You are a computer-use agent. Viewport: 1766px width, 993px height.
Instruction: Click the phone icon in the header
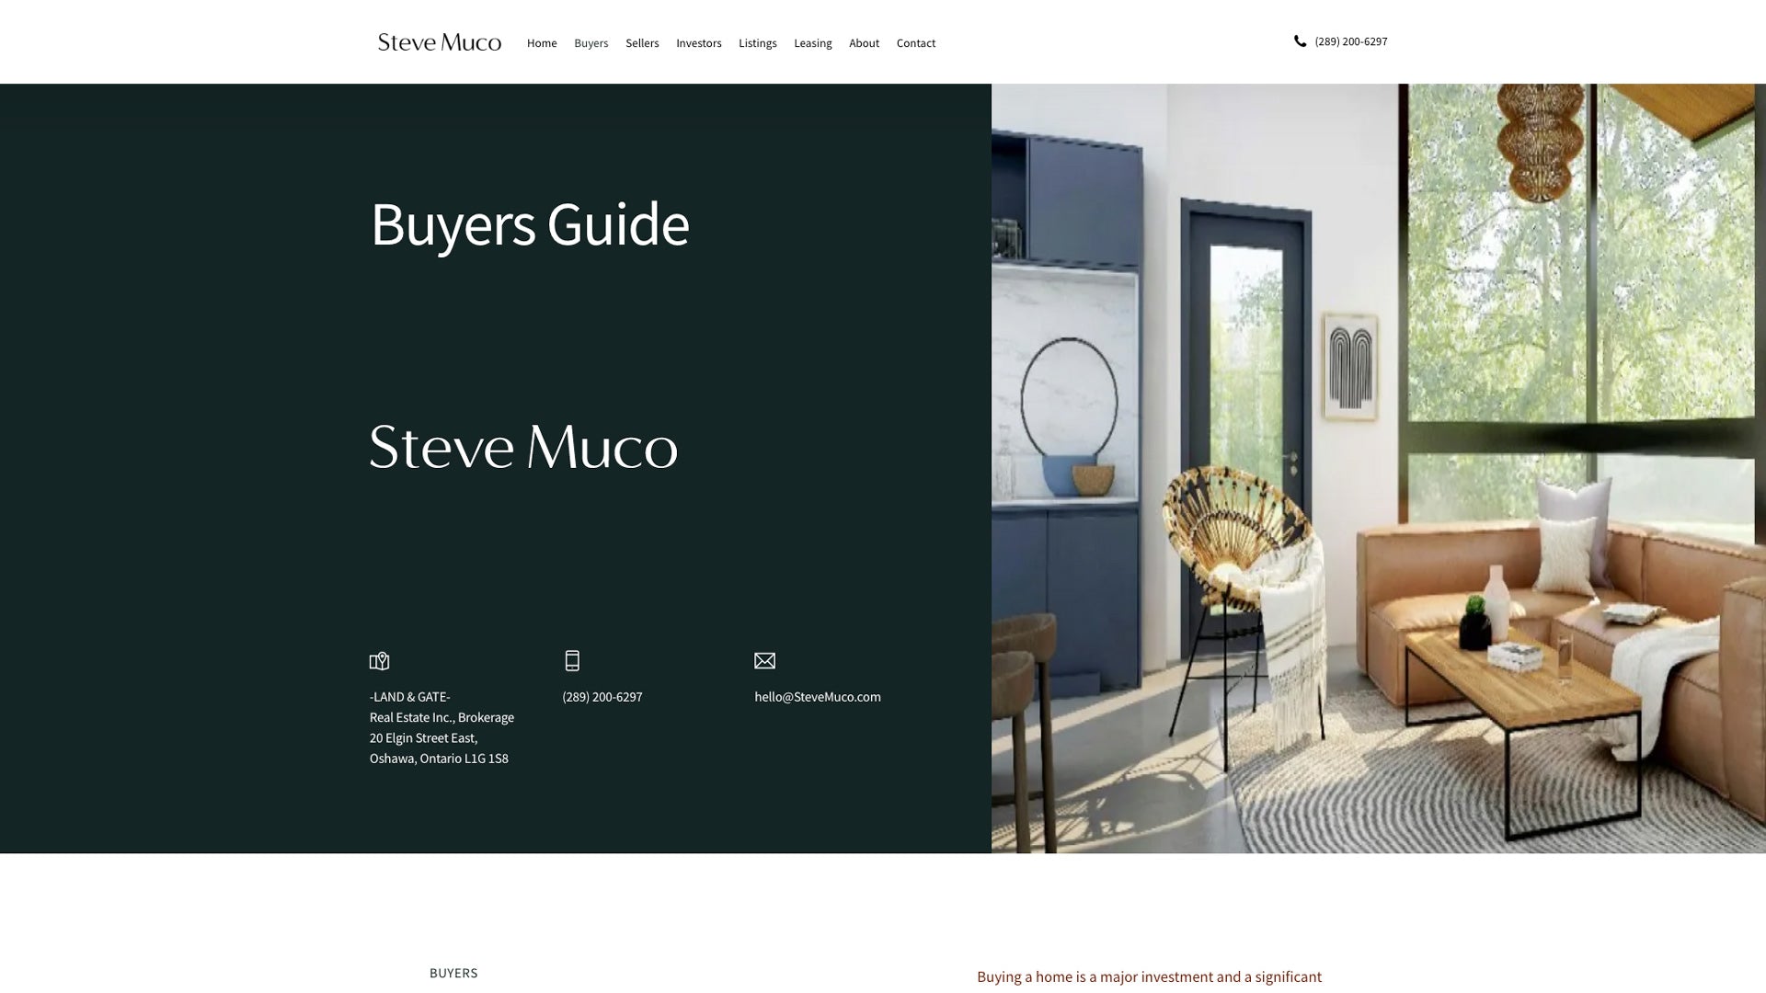pyautogui.click(x=1300, y=41)
